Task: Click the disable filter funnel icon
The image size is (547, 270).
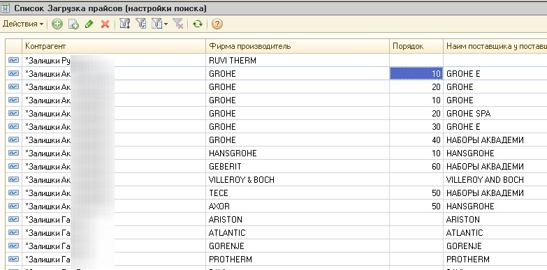Action: [178, 24]
